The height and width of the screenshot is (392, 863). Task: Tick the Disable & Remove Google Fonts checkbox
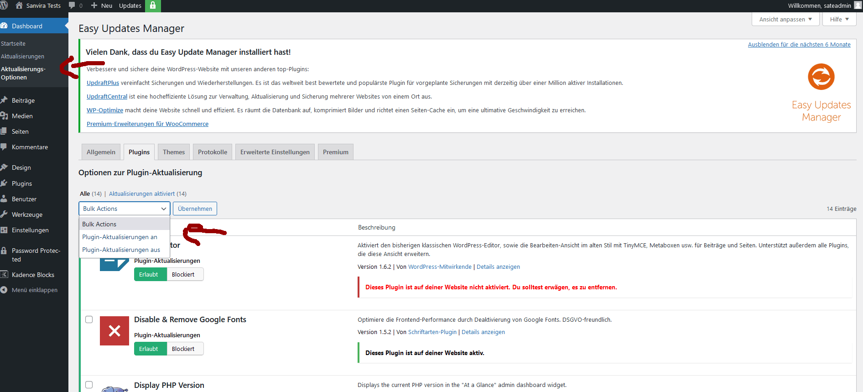pos(89,319)
